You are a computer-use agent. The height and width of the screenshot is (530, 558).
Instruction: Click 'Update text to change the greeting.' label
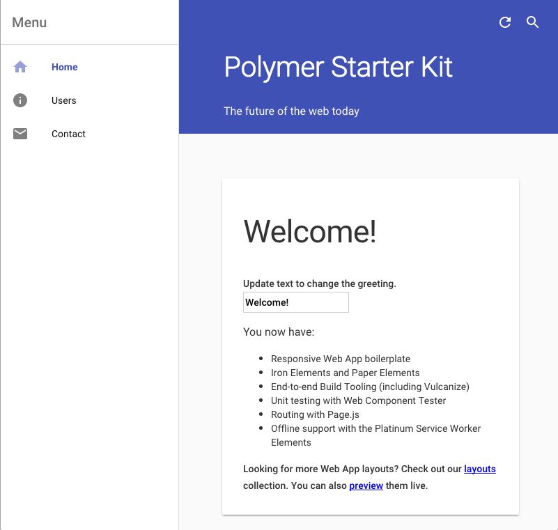point(320,283)
